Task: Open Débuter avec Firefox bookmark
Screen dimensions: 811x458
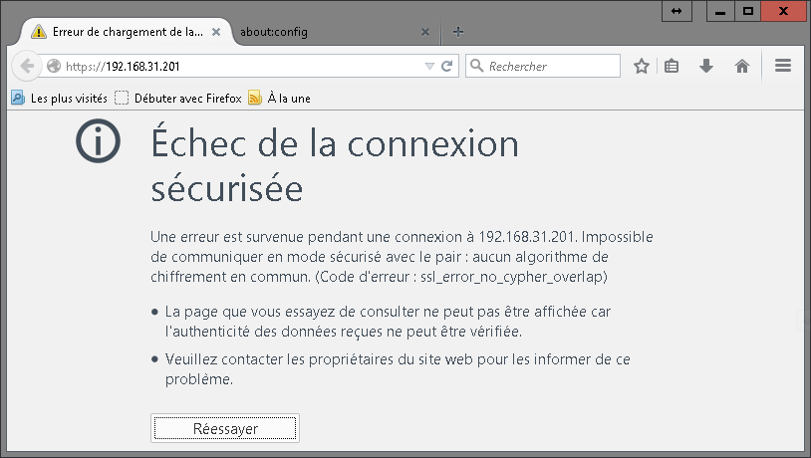Action: coord(178,98)
